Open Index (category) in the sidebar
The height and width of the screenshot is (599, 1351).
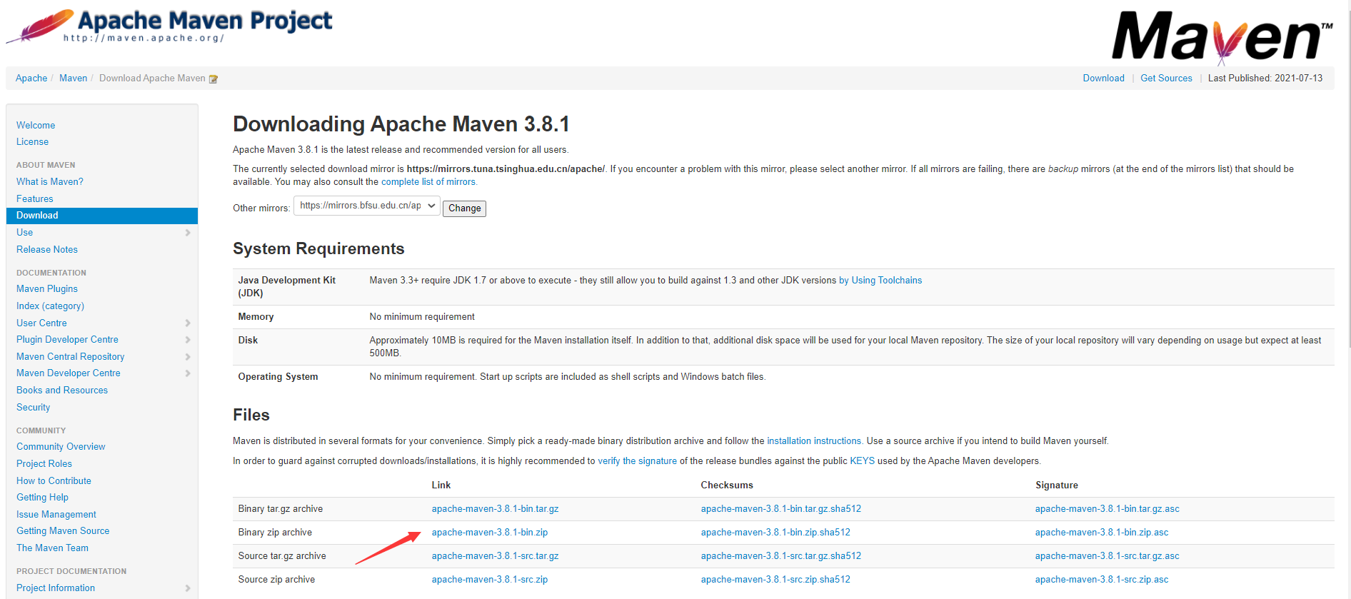click(x=50, y=306)
